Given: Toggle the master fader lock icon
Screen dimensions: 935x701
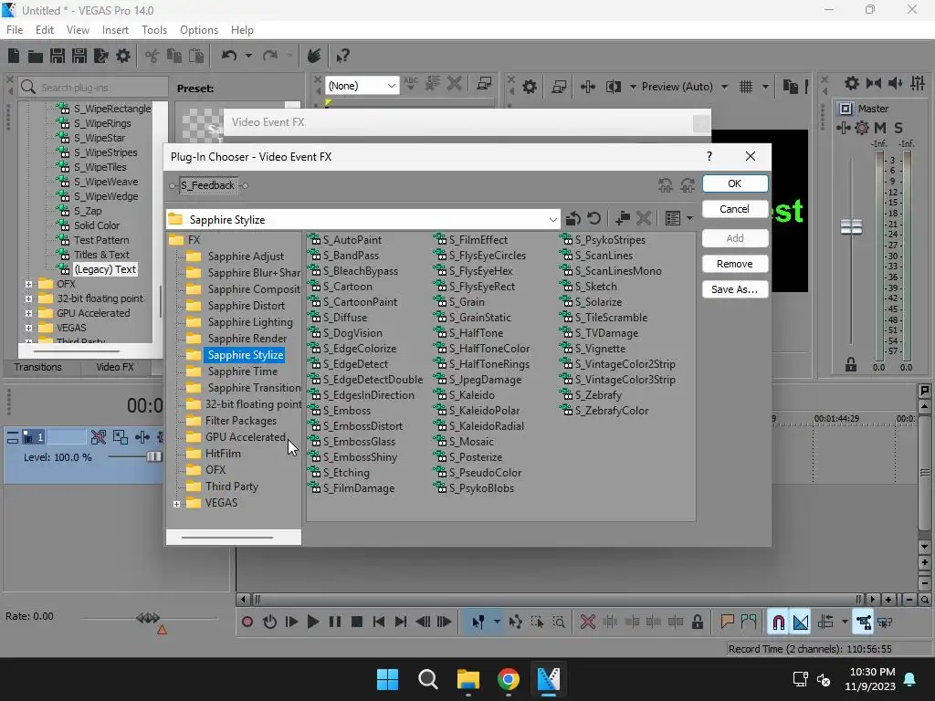Looking at the screenshot, I should pyautogui.click(x=851, y=365).
